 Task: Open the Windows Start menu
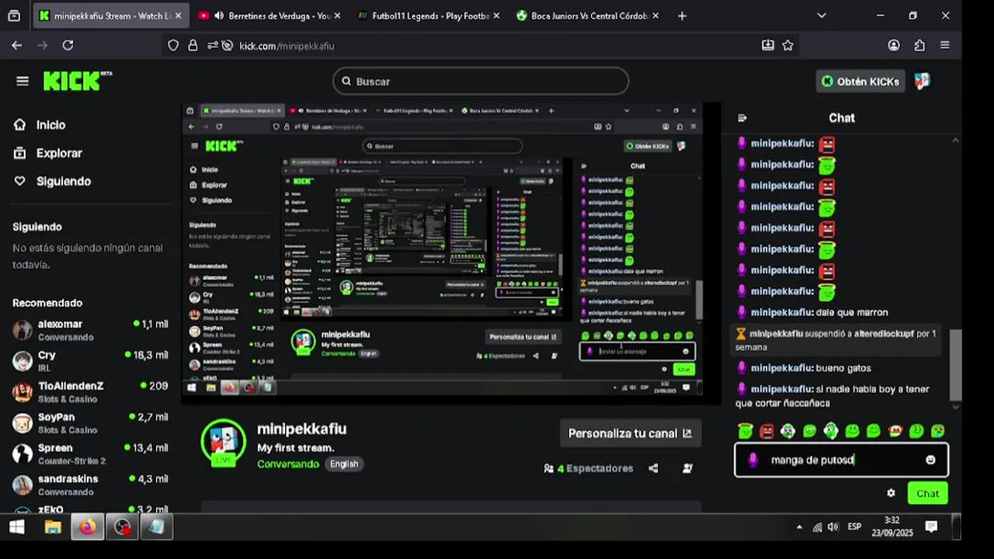[x=17, y=527]
